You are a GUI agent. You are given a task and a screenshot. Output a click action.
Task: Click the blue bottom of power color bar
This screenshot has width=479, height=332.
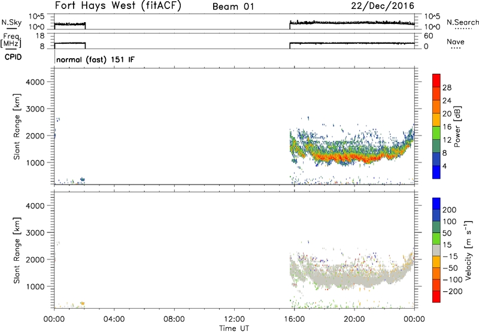[x=436, y=172]
